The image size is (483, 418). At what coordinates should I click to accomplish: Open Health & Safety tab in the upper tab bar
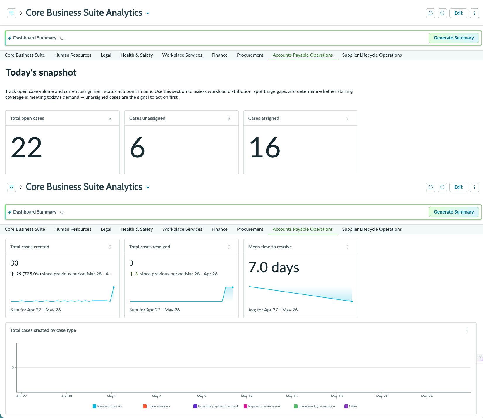click(137, 55)
